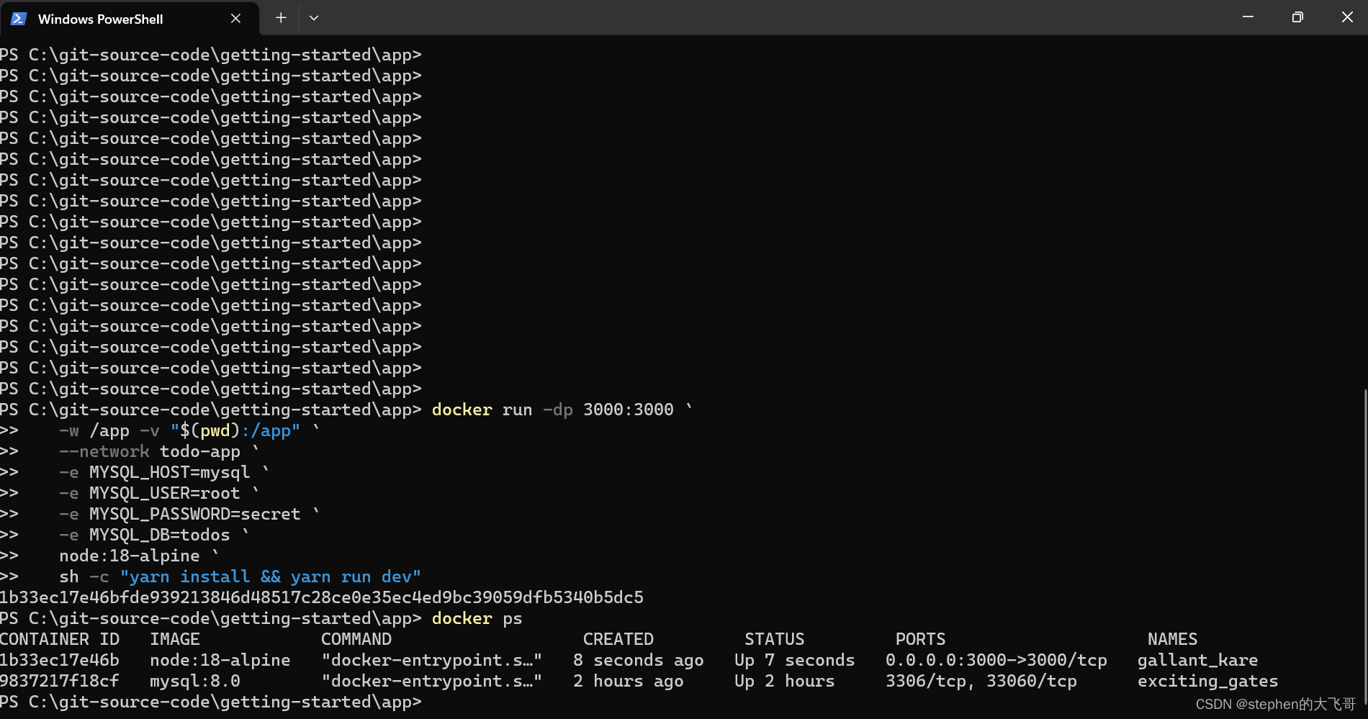Click the '3306/tcp, 33060/tcp' ports cell
The width and height of the screenshot is (1368, 719).
pyautogui.click(x=981, y=681)
